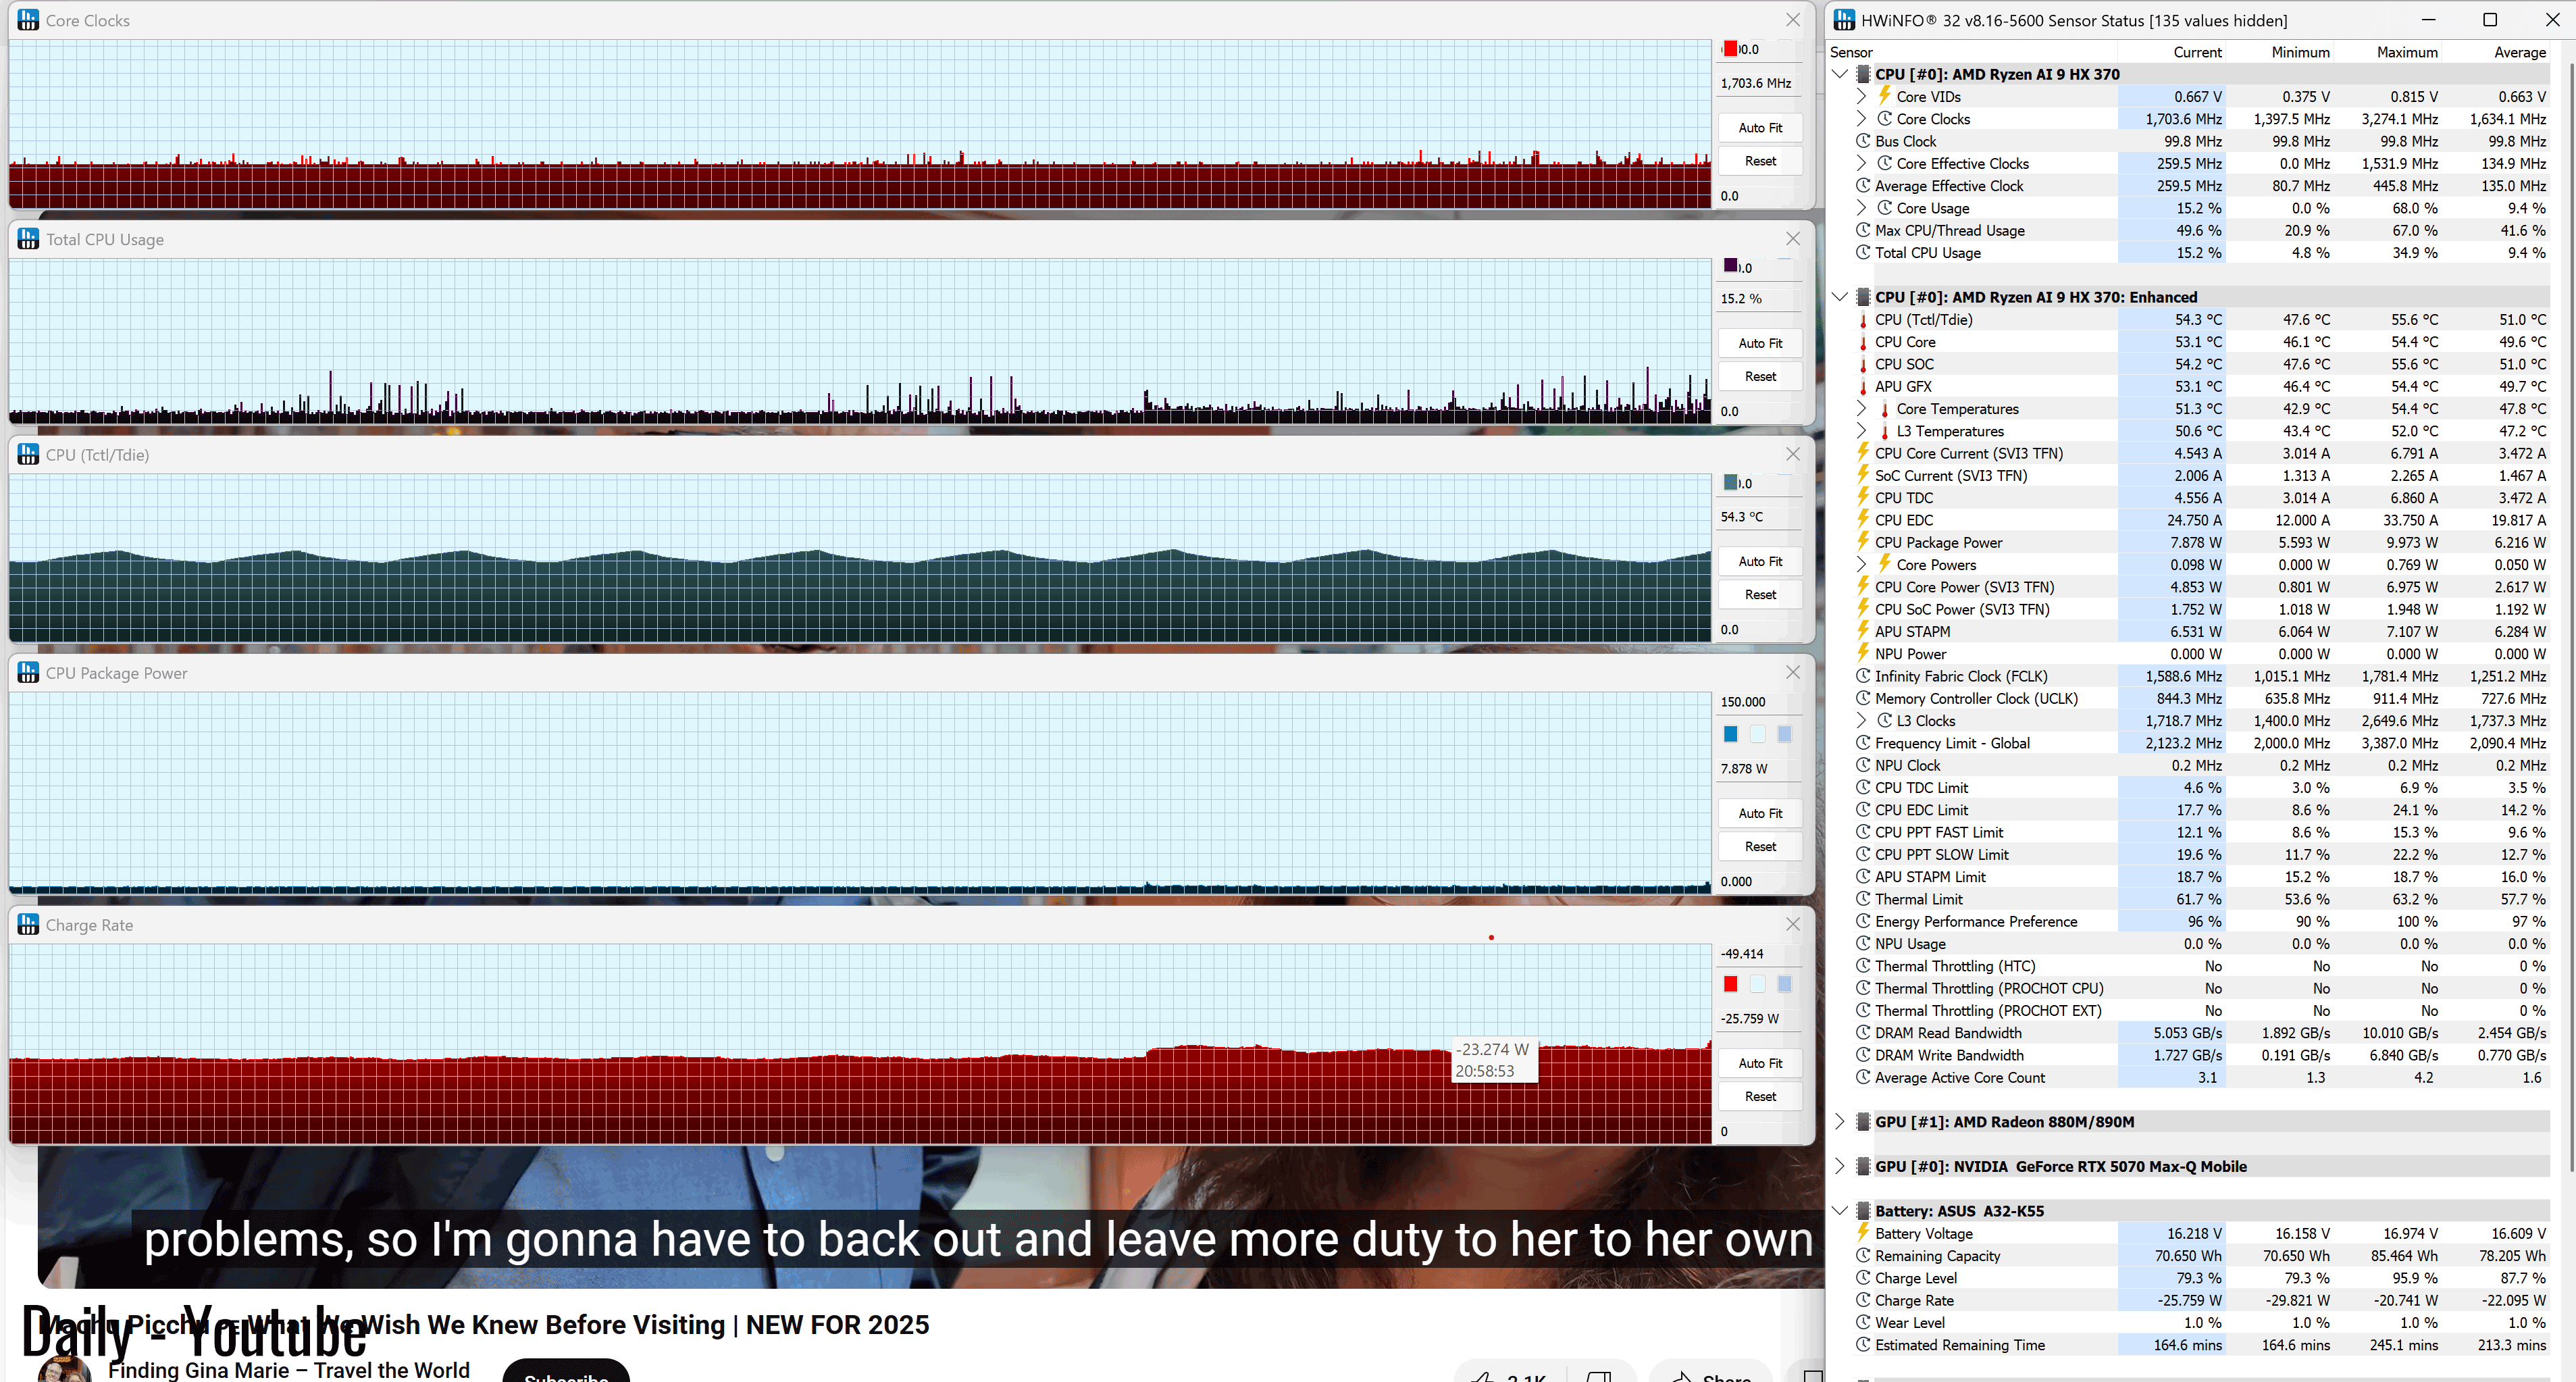
Task: Click the clock icon beside Estimated Remaining Time
Action: 1863,1345
